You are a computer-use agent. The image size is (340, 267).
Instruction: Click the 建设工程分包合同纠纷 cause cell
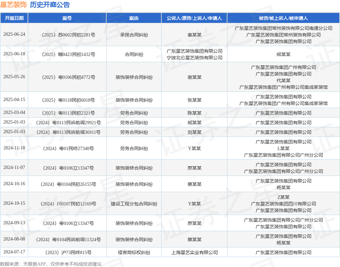click(134, 204)
